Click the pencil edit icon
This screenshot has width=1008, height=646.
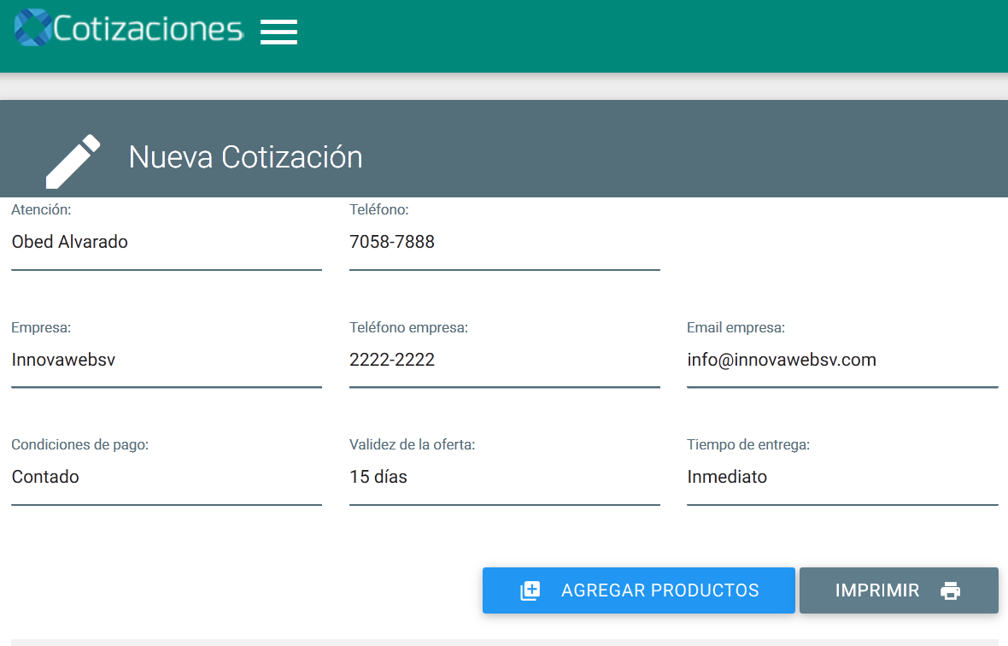pyautogui.click(x=73, y=161)
